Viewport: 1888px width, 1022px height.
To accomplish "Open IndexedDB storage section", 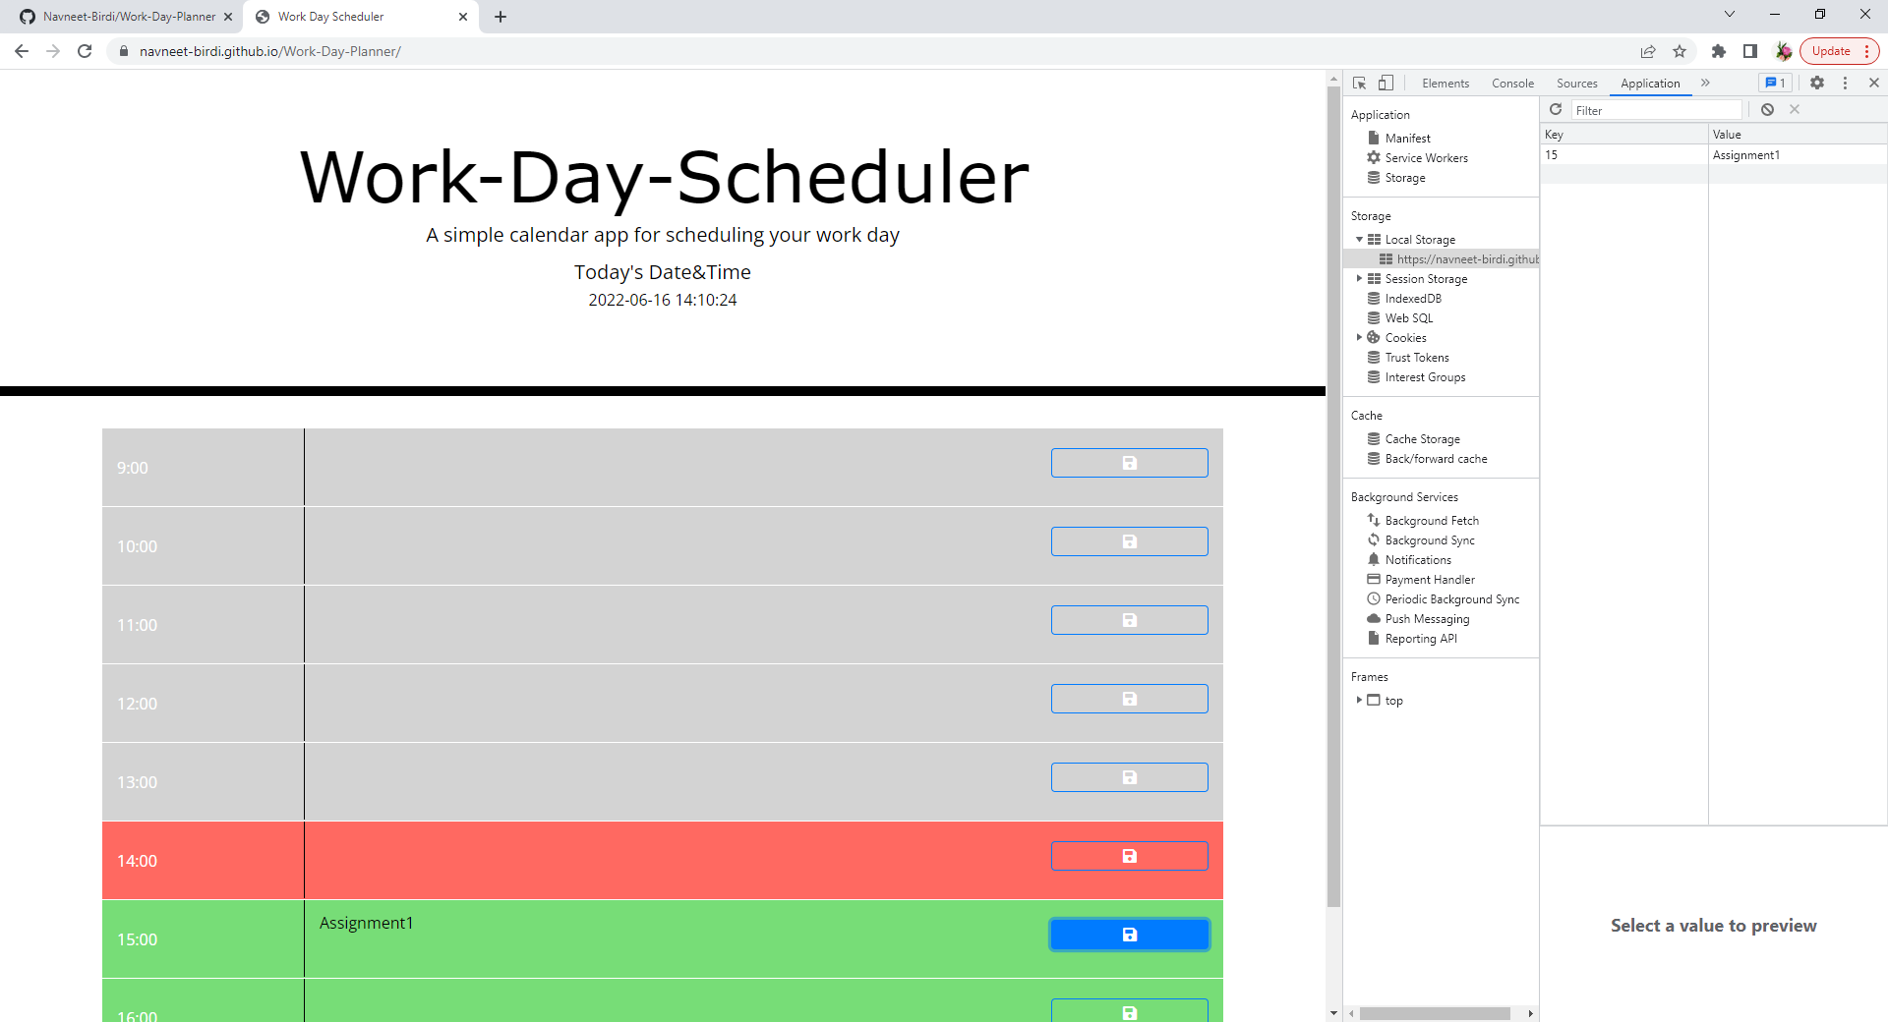I will pos(1413,299).
